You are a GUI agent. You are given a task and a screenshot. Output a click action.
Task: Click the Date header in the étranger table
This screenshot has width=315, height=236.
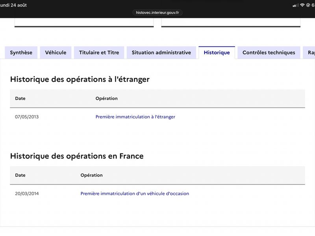(x=20, y=99)
